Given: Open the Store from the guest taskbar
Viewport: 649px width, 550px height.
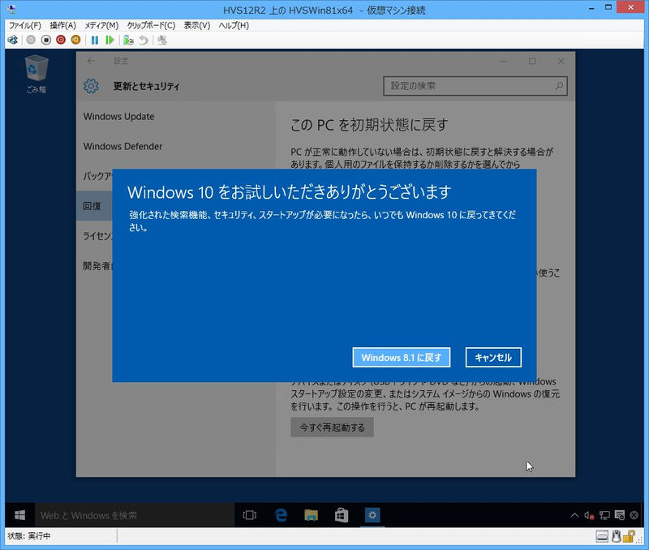Looking at the screenshot, I should 342,515.
